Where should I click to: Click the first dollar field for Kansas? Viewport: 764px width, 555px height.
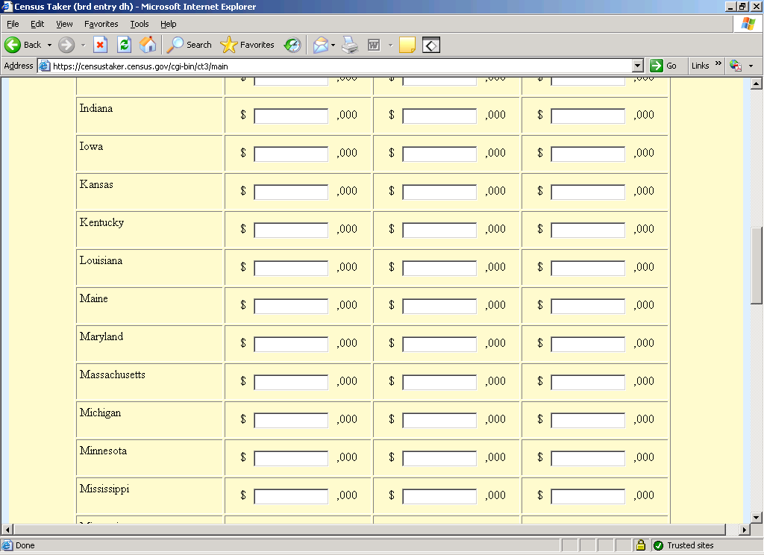(x=291, y=192)
